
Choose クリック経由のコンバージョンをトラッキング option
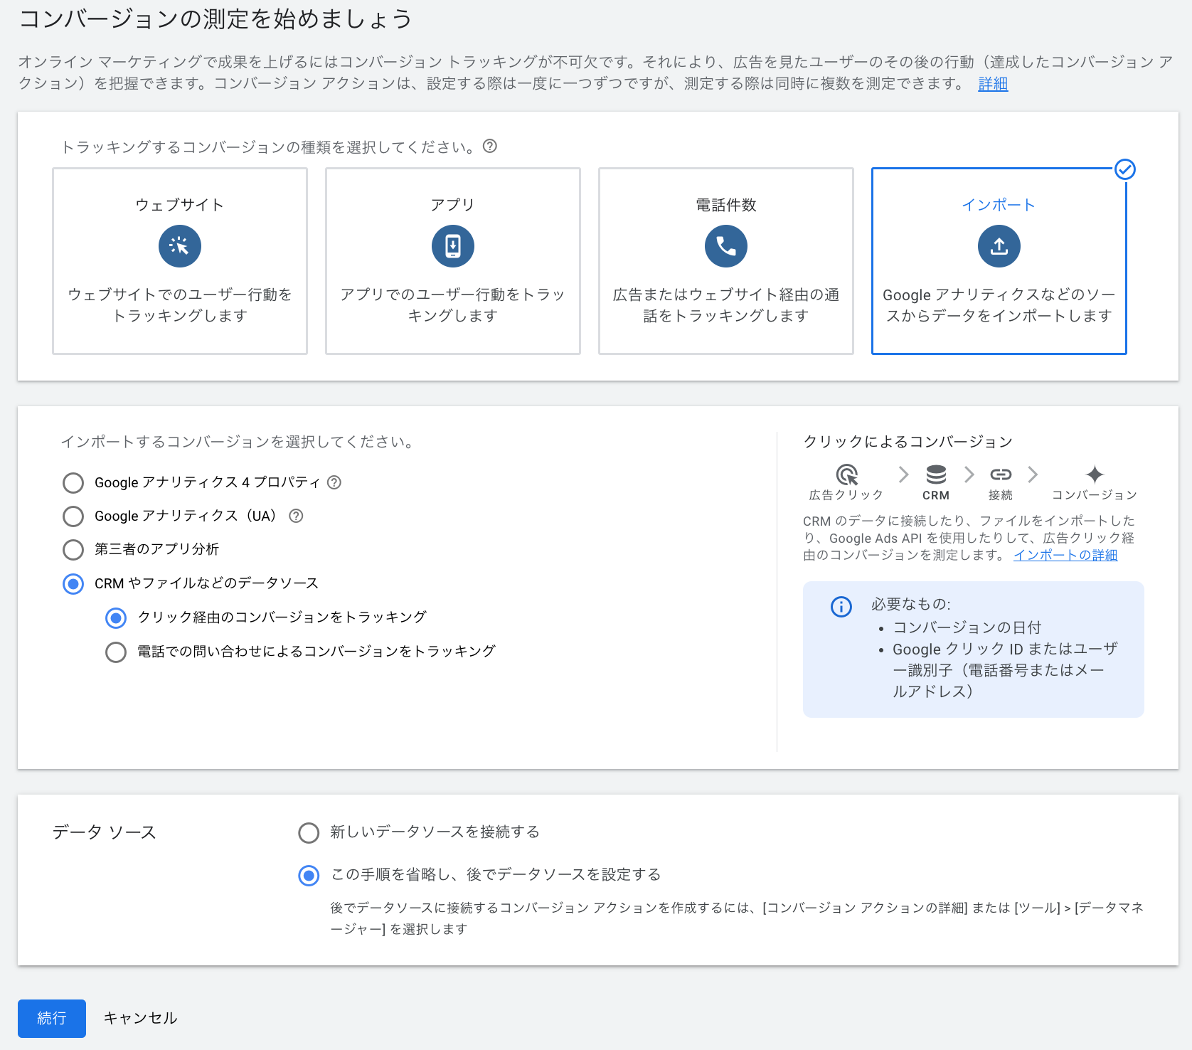(x=116, y=618)
